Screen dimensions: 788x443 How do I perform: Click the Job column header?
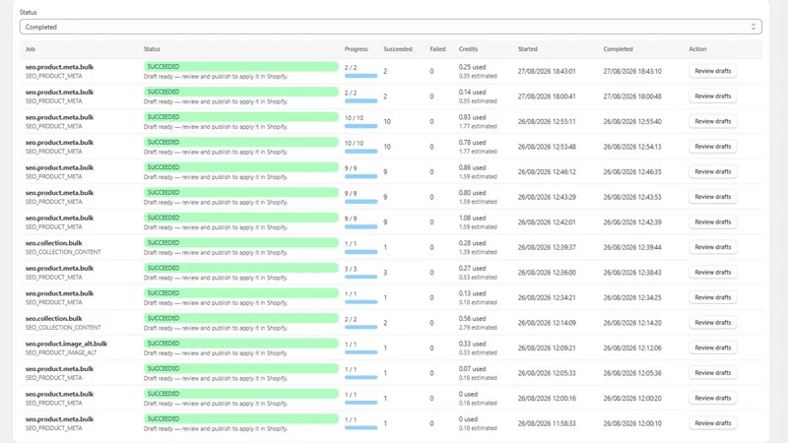tap(31, 49)
